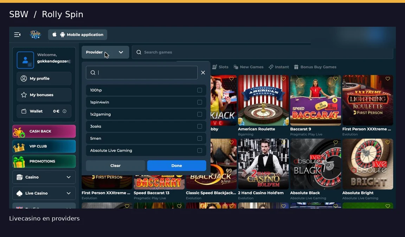
Task: Open the VIP CLUB banner
Action: 44,146
